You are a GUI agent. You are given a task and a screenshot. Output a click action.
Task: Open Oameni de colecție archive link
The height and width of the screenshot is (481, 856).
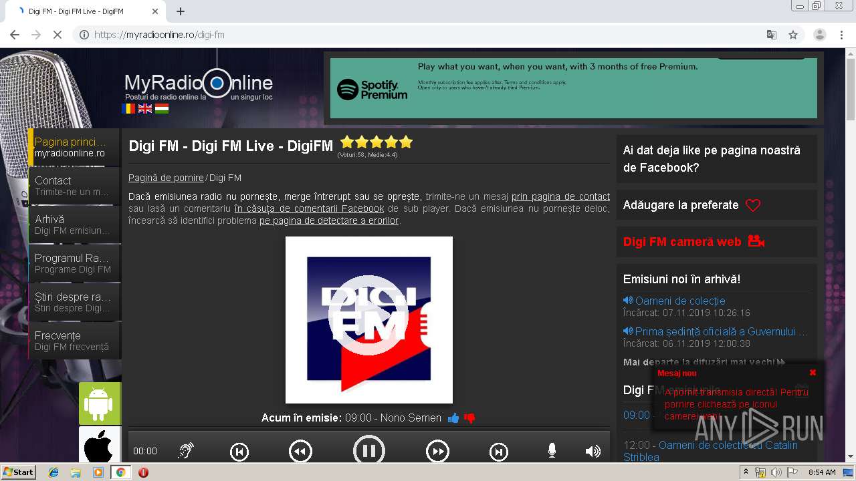pos(680,301)
